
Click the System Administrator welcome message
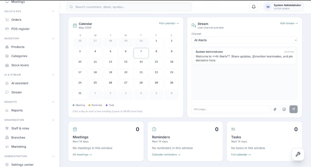point(244,56)
